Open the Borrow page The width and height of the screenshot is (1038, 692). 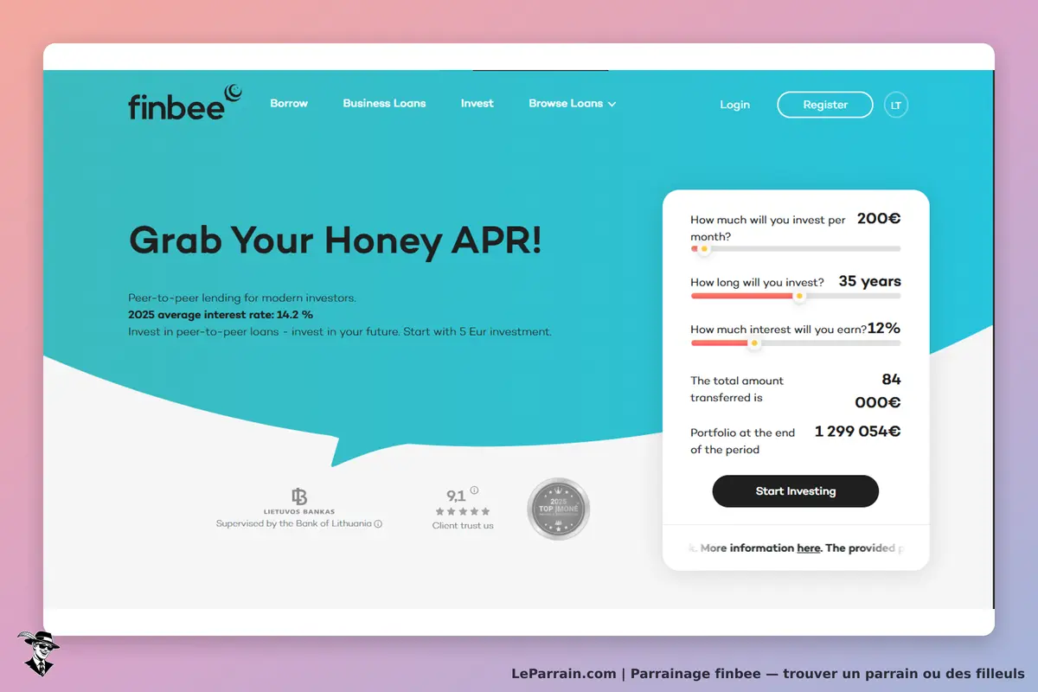289,103
